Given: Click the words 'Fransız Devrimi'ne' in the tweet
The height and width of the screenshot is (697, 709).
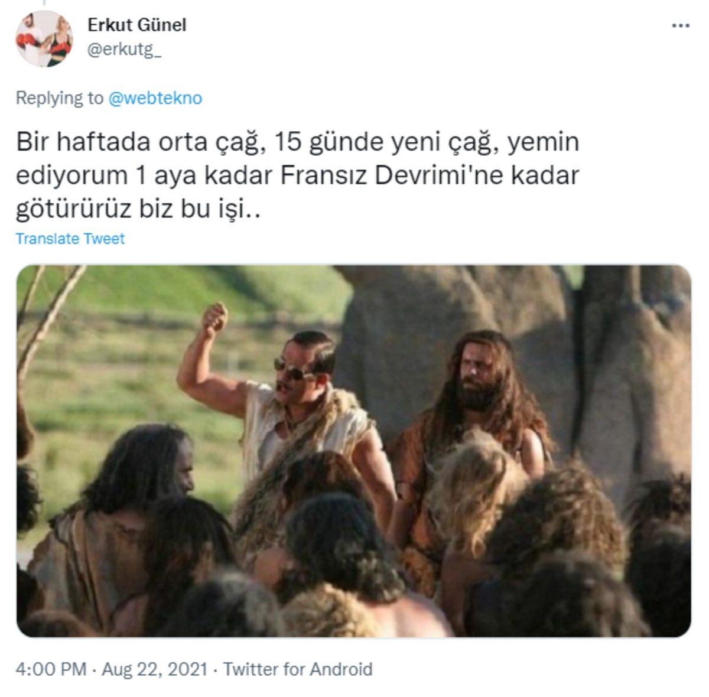Looking at the screenshot, I should 376,175.
